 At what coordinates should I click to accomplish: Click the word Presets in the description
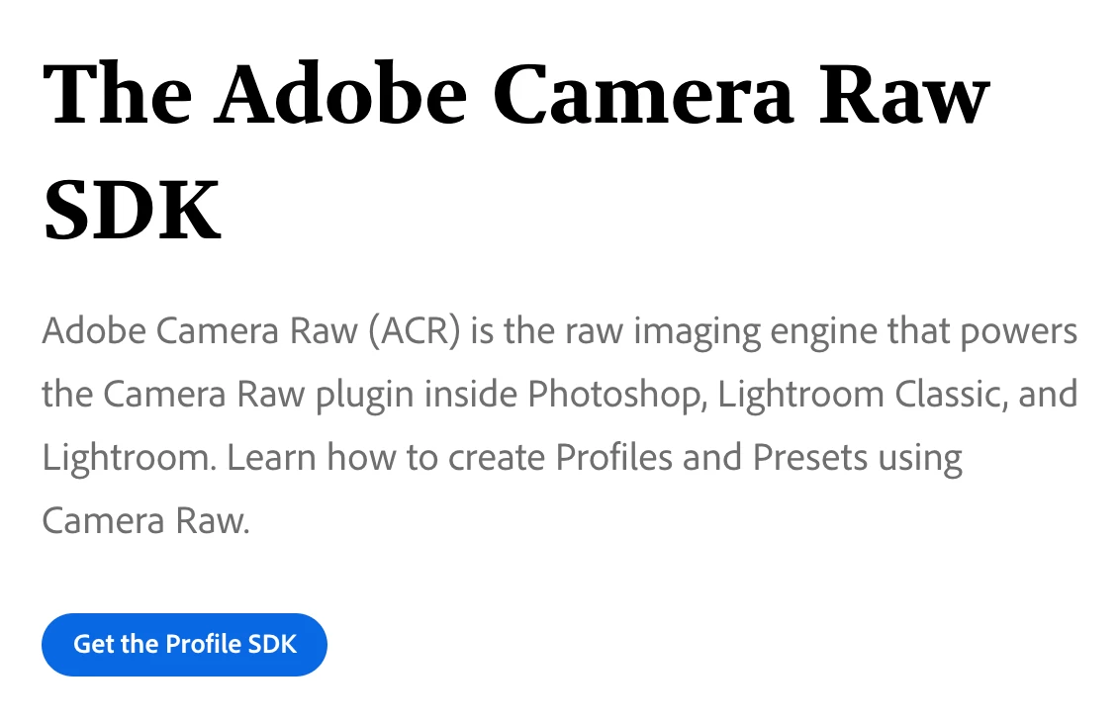click(x=810, y=457)
